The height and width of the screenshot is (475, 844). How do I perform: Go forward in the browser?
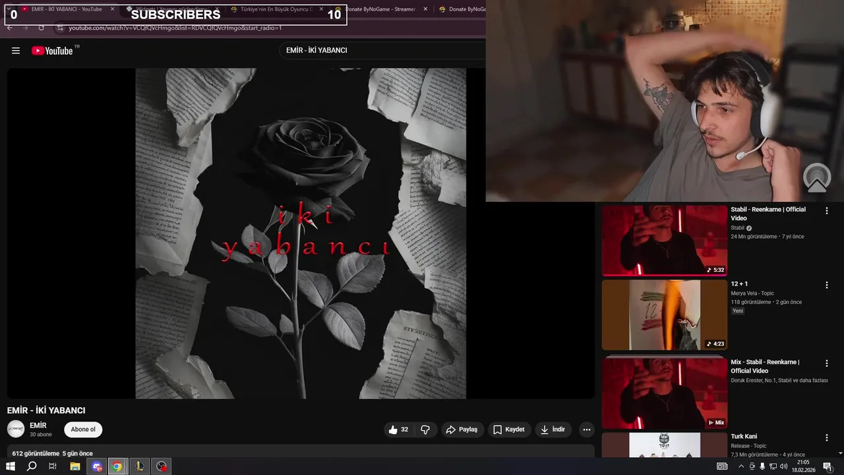(x=25, y=28)
